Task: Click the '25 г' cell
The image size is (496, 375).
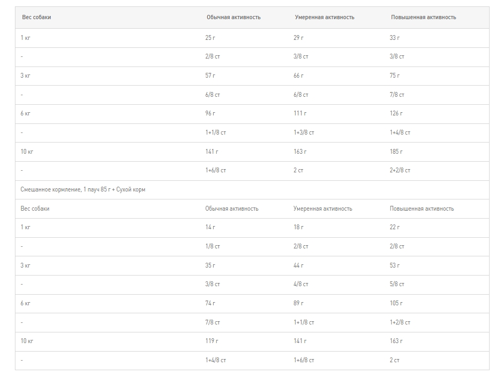Action: tap(210, 38)
